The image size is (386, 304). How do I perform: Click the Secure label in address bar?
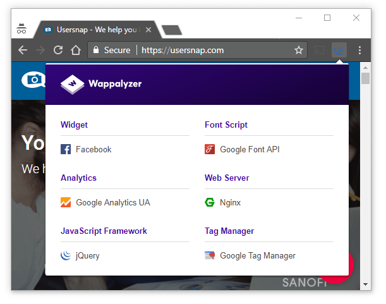[x=117, y=50]
